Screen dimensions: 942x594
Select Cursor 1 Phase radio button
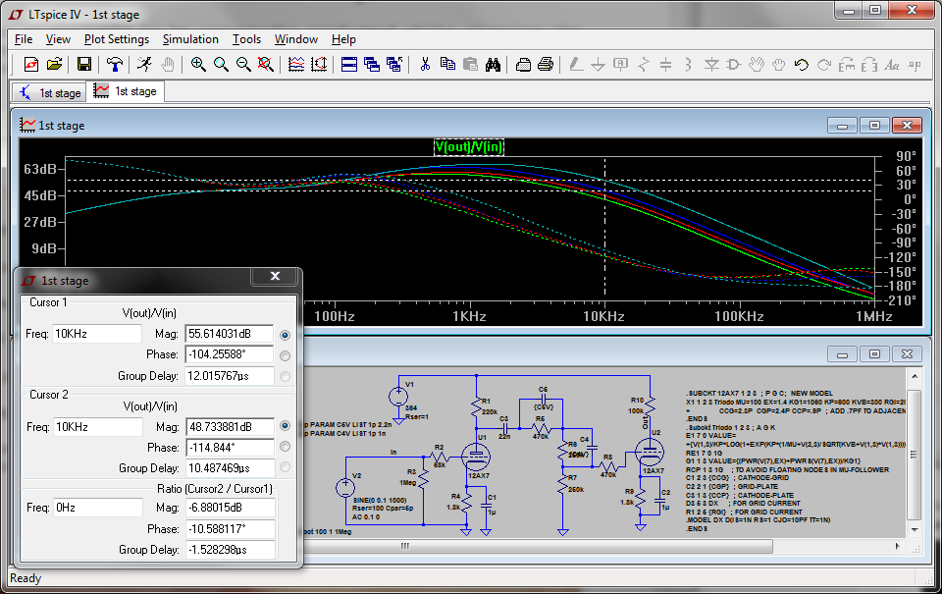pyautogui.click(x=286, y=355)
